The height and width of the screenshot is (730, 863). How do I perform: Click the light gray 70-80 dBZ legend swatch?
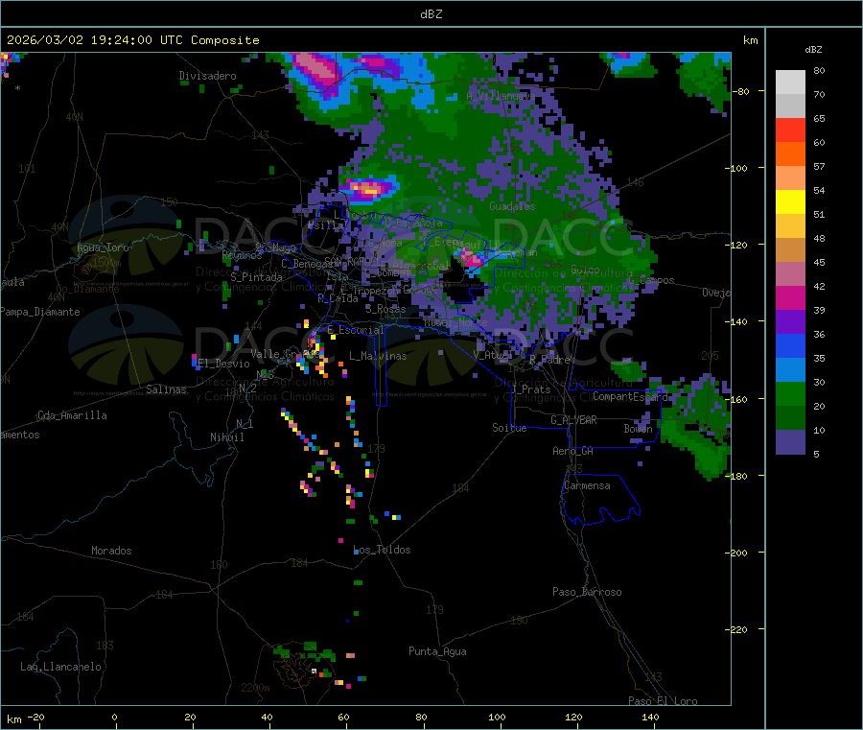790,82
